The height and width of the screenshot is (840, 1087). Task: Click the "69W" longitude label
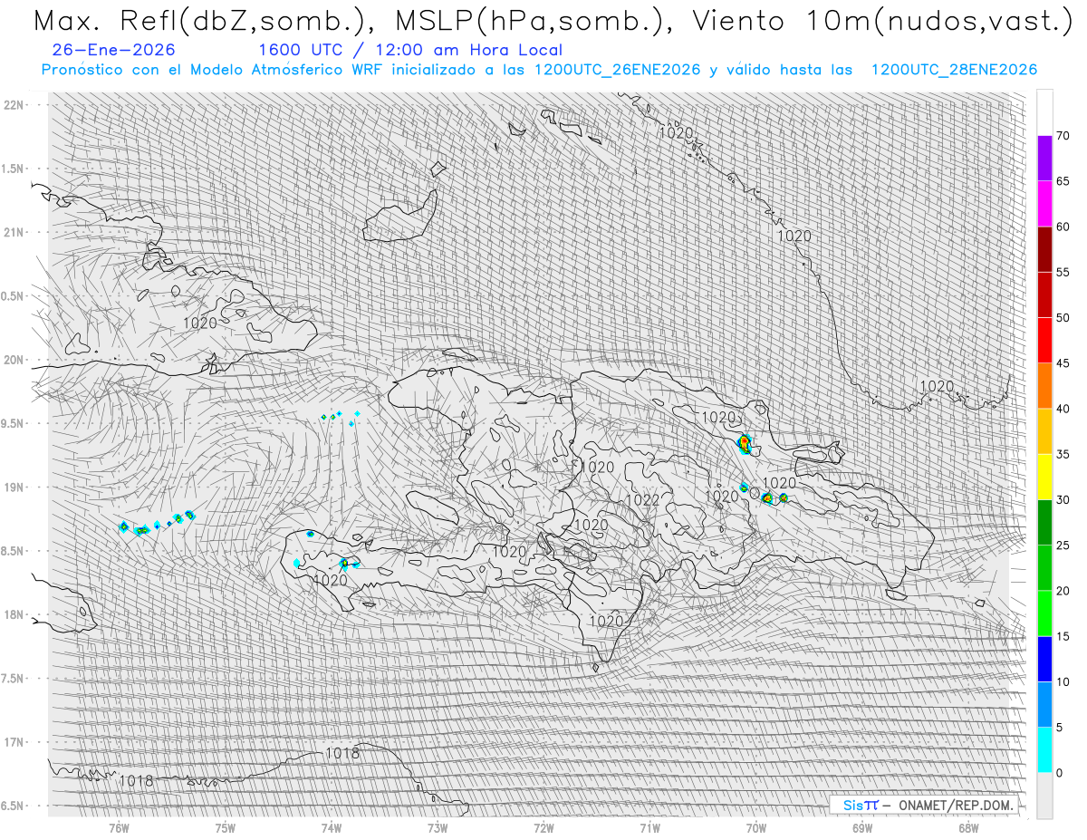(x=862, y=827)
